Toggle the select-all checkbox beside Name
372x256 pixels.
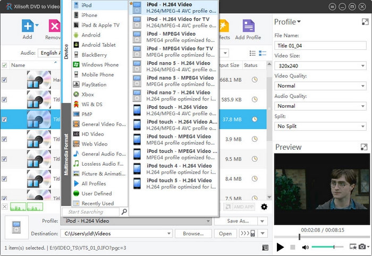[x=5, y=65]
